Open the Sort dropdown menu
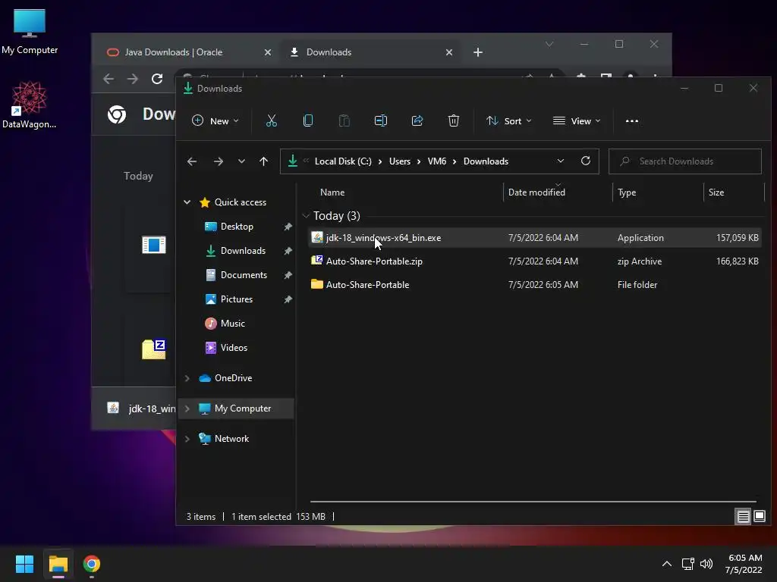The width and height of the screenshot is (777, 582). pos(509,120)
